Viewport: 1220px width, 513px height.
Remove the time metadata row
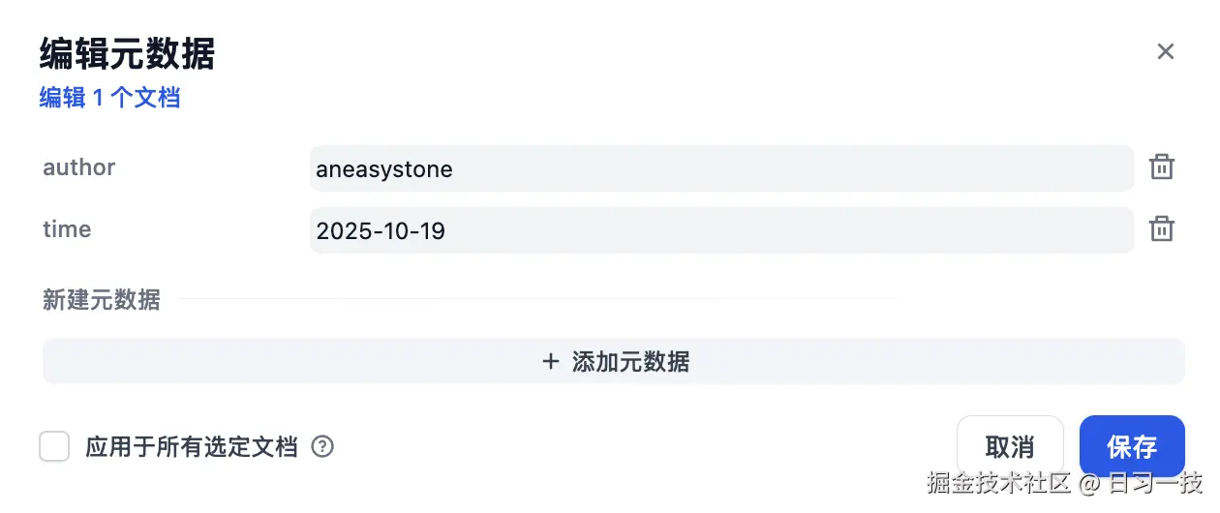click(1161, 229)
